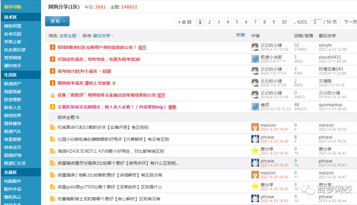The image size is (357, 205).
Task: Click reply count 92 on 8080极速社区 row
Action: tap(297, 45)
